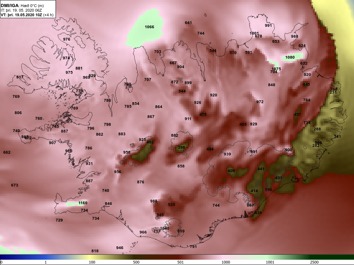Select the 876 value

(x=141, y=182)
